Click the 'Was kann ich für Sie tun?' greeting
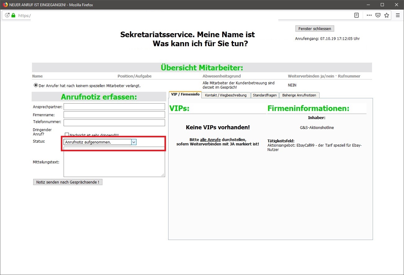Viewport: 404px width, 275px height. [x=200, y=43]
